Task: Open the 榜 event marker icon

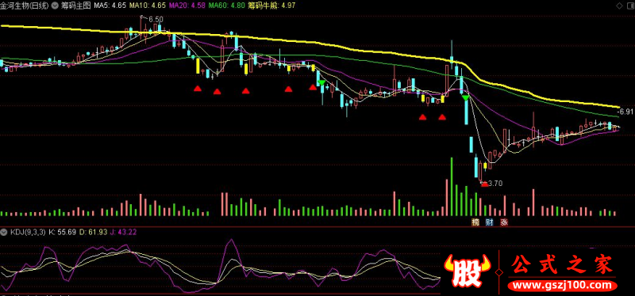Action: [475, 222]
